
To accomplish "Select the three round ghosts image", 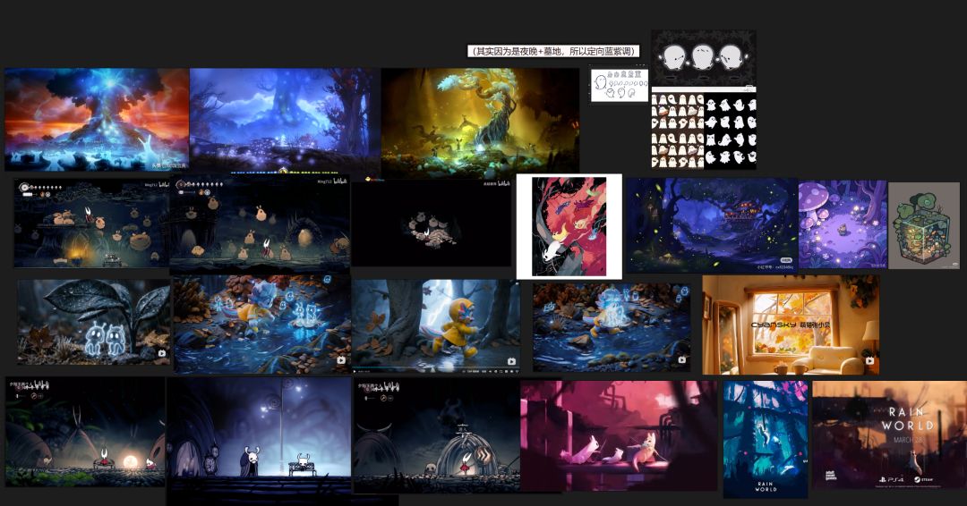I will (x=704, y=58).
